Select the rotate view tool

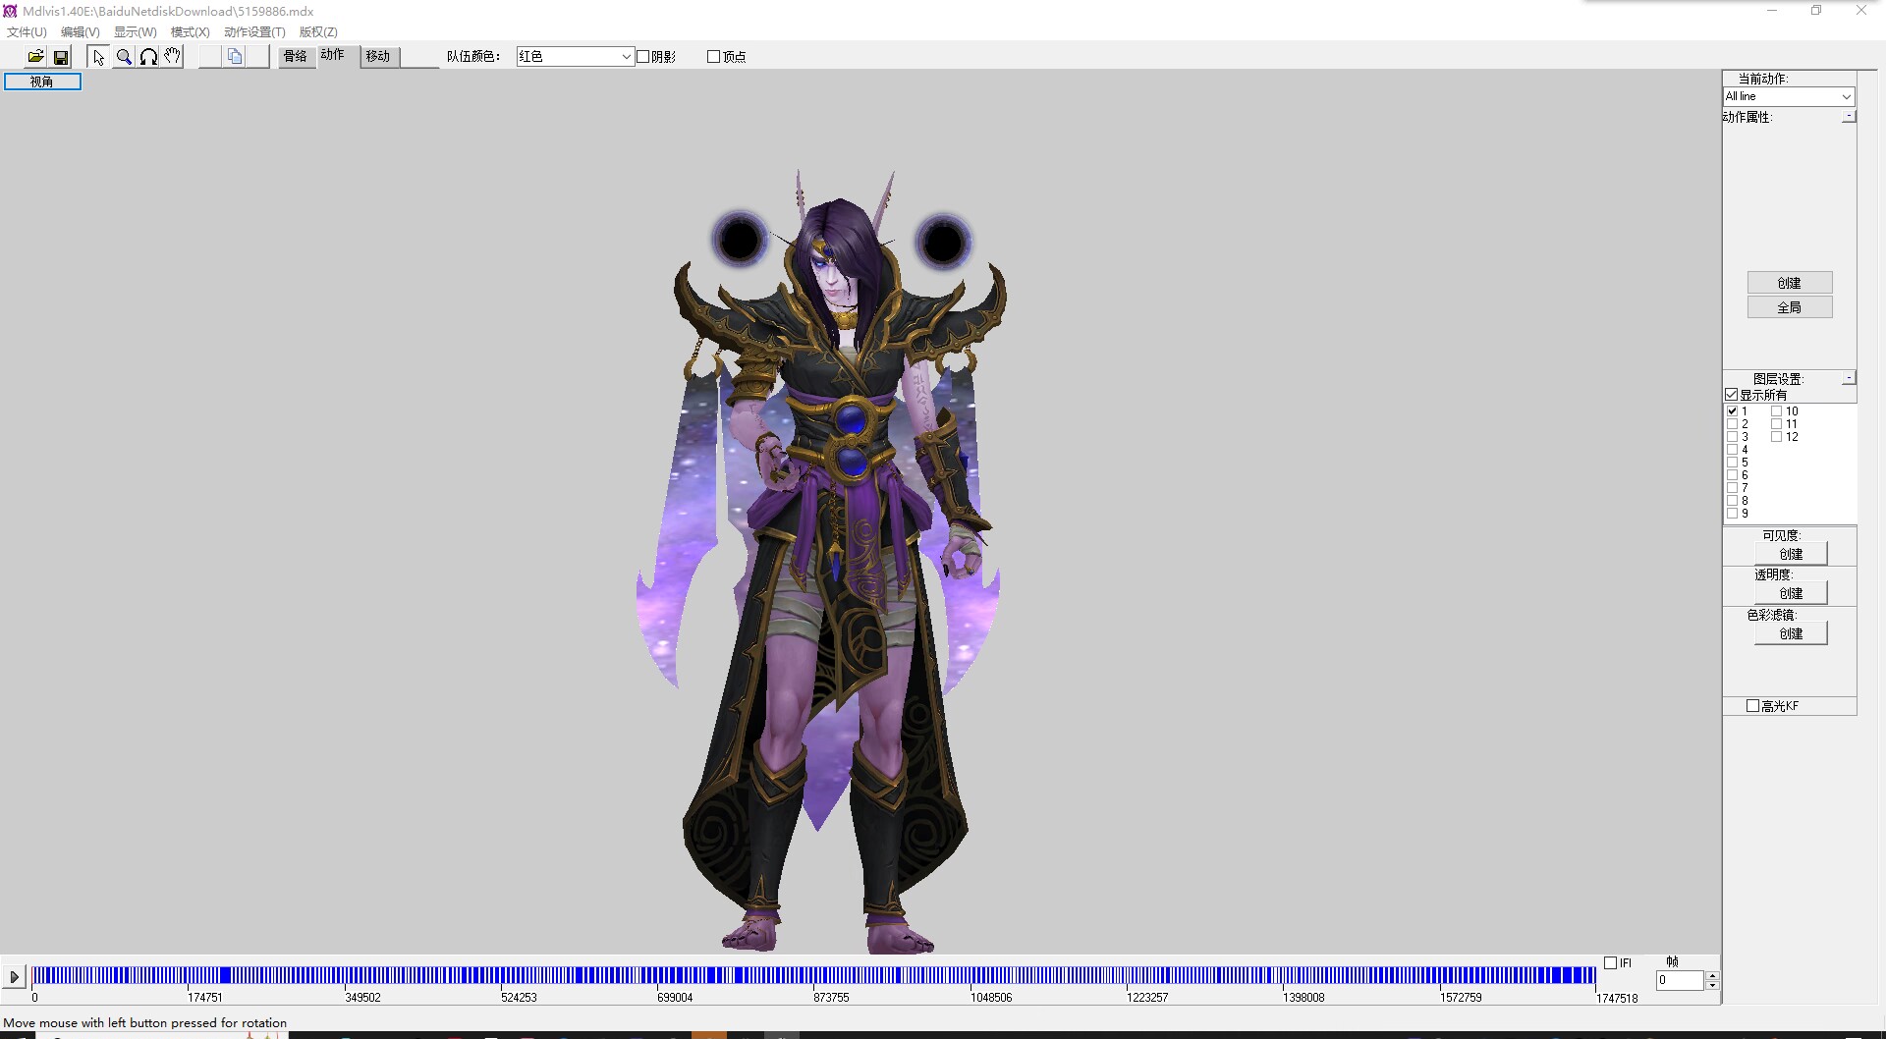[148, 57]
